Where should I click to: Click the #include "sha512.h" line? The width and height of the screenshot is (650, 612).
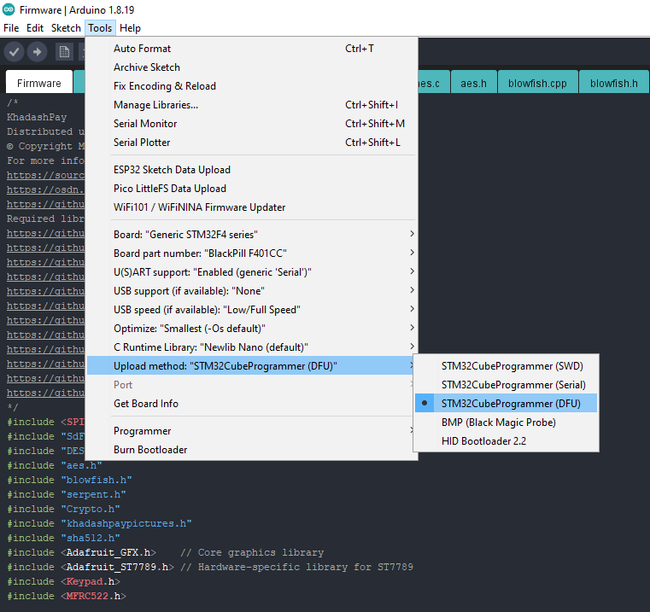click(63, 538)
